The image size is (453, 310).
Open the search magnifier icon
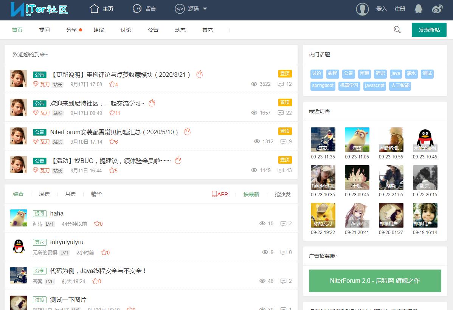click(397, 29)
